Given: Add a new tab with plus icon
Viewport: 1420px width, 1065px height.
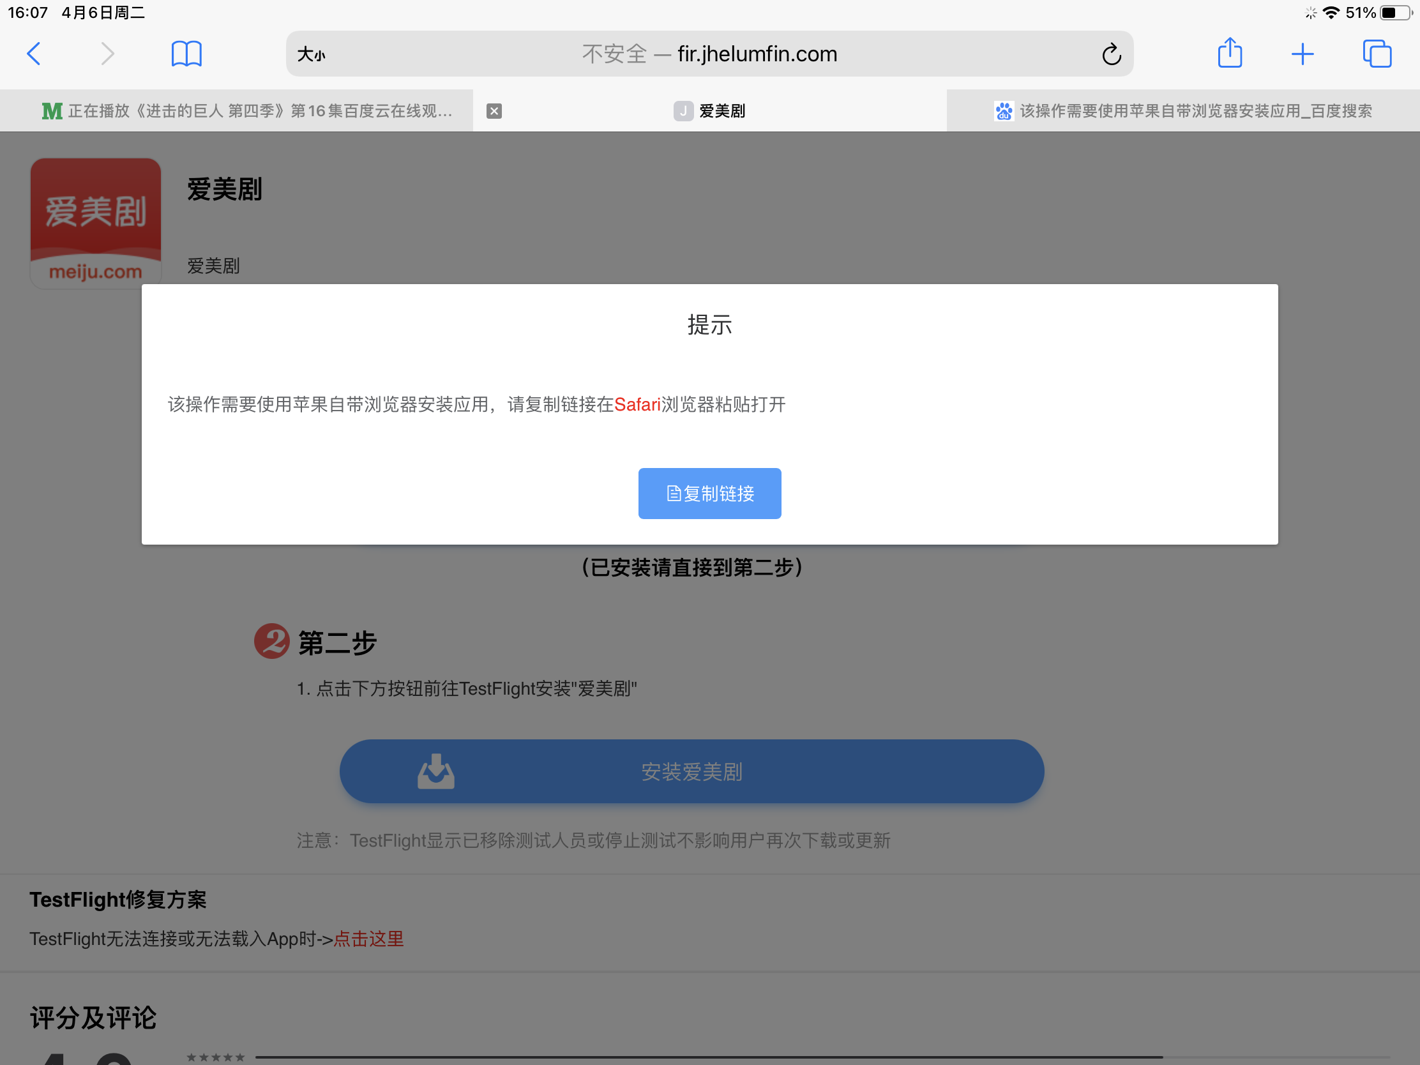Looking at the screenshot, I should click(x=1303, y=54).
